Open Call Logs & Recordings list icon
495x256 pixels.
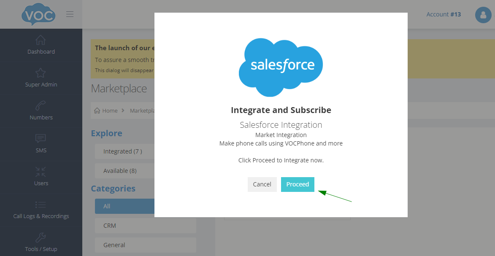coord(41,205)
